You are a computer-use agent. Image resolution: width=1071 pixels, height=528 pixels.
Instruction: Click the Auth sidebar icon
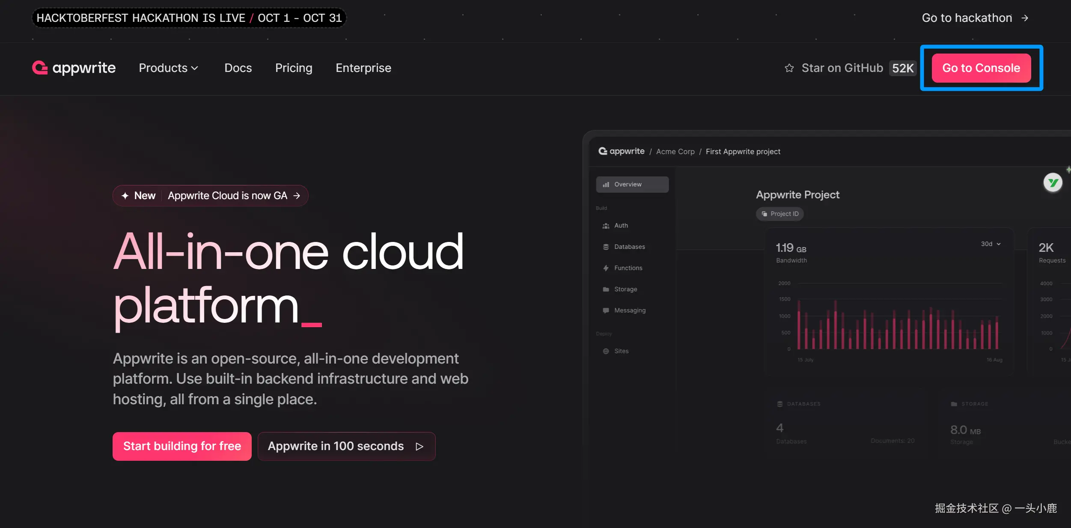pyautogui.click(x=606, y=226)
